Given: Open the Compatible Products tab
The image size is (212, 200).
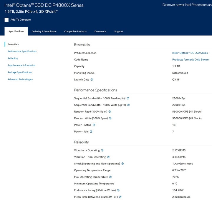Looking at the screenshot, I should pyautogui.click(x=75, y=31).
